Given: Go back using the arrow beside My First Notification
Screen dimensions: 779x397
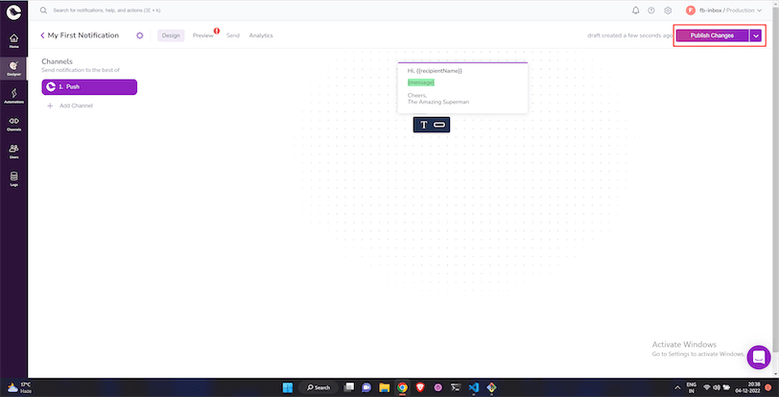Looking at the screenshot, I should click(x=43, y=35).
